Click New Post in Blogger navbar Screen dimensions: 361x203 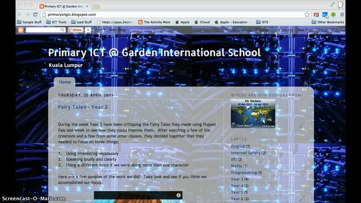(305, 30)
